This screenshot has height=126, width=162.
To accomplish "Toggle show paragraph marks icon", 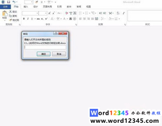I will (124, 13).
